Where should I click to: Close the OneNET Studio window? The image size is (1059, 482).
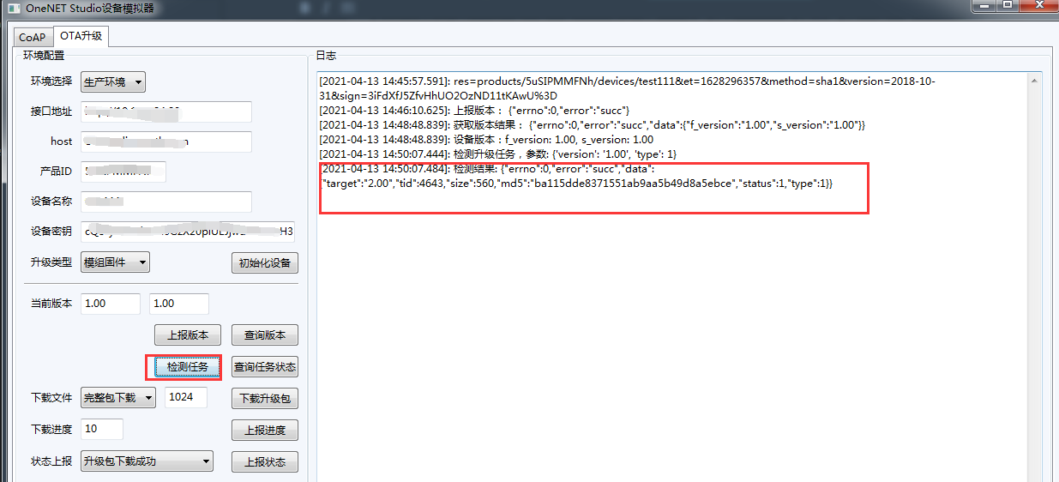point(1038,5)
